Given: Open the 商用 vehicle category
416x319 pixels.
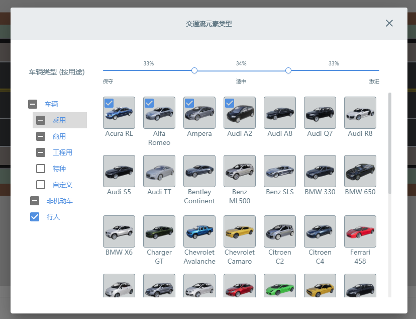Looking at the screenshot, I should [59, 136].
